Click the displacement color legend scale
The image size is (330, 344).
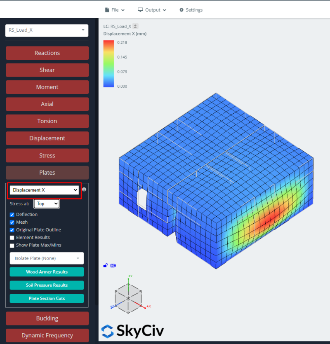(x=108, y=64)
